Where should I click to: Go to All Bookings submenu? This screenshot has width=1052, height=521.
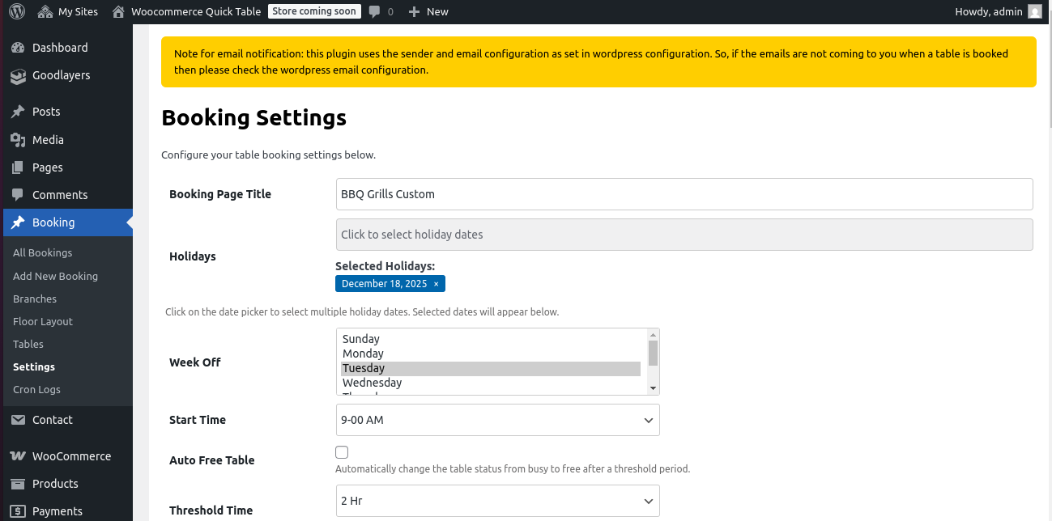pyautogui.click(x=42, y=252)
